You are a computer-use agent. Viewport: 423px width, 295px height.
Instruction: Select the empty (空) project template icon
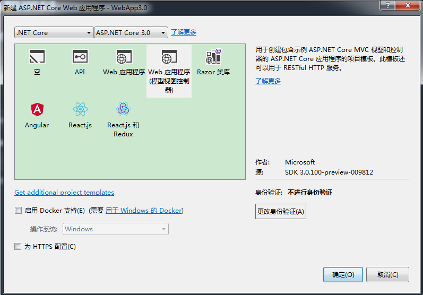[x=37, y=56]
